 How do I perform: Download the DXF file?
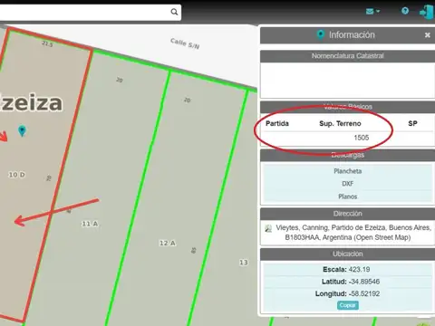coord(347,184)
